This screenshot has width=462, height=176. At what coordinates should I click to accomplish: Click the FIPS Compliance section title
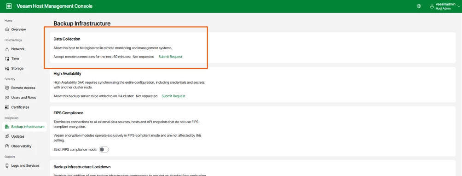coord(69,113)
